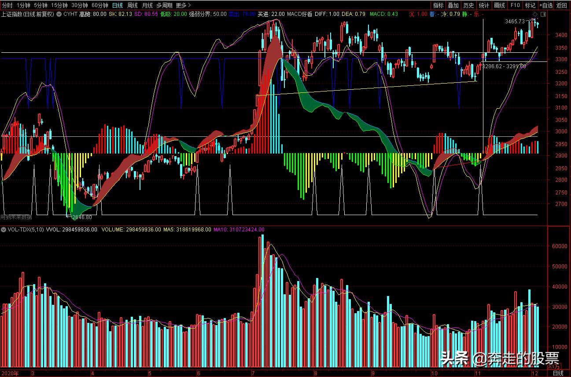Expand the 更多 periods menu

(183, 5)
